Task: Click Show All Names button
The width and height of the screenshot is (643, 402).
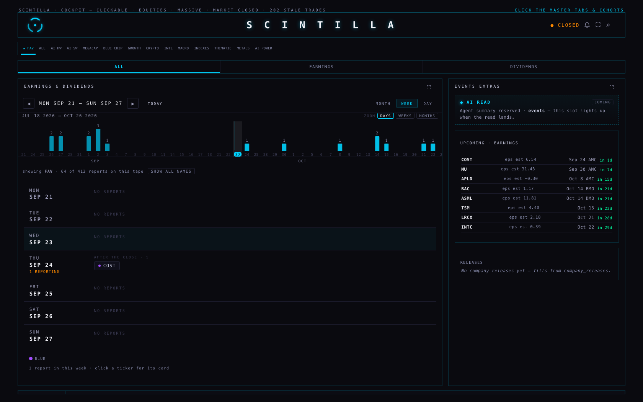Action: pos(171,172)
